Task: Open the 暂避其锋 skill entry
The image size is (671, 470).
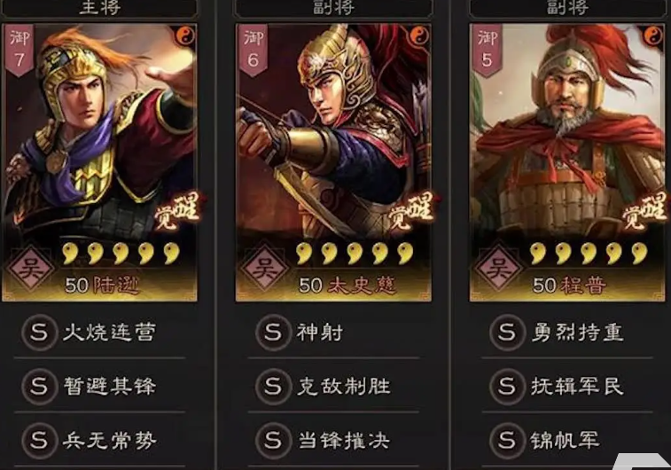Action: (x=99, y=387)
